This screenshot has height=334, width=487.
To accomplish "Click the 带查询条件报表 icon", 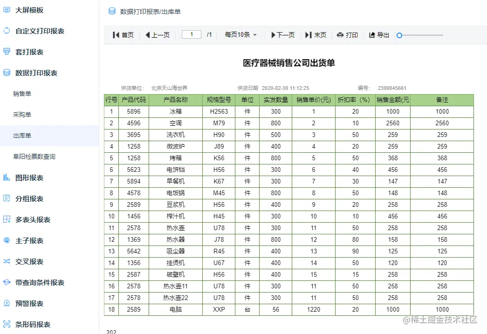I will tap(7, 282).
